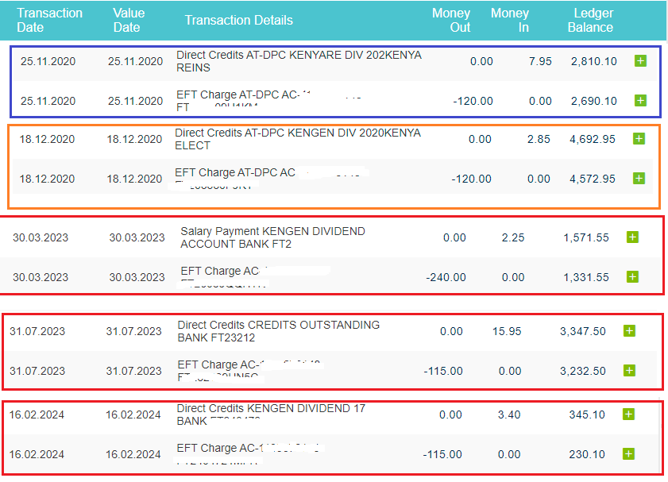The width and height of the screenshot is (668, 482).
Task: Click the Transaction Details column header
Action: pos(238,20)
